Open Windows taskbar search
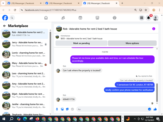The image size is (163, 122). click(11, 119)
